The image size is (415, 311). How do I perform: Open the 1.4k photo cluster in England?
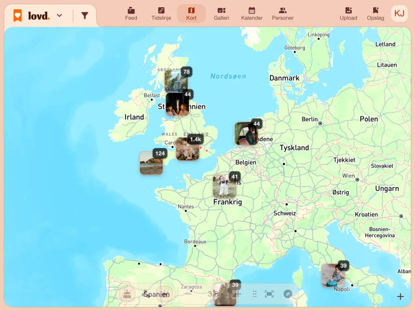(188, 149)
